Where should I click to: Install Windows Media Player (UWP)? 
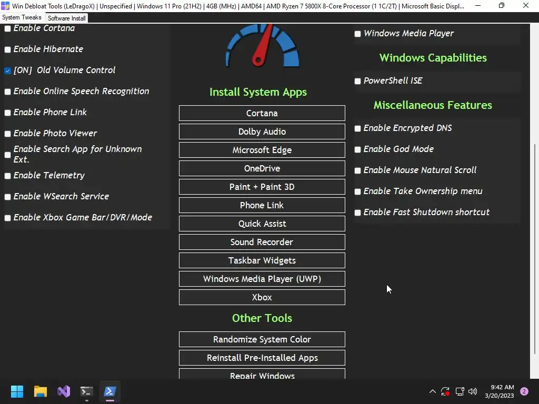pyautogui.click(x=262, y=279)
